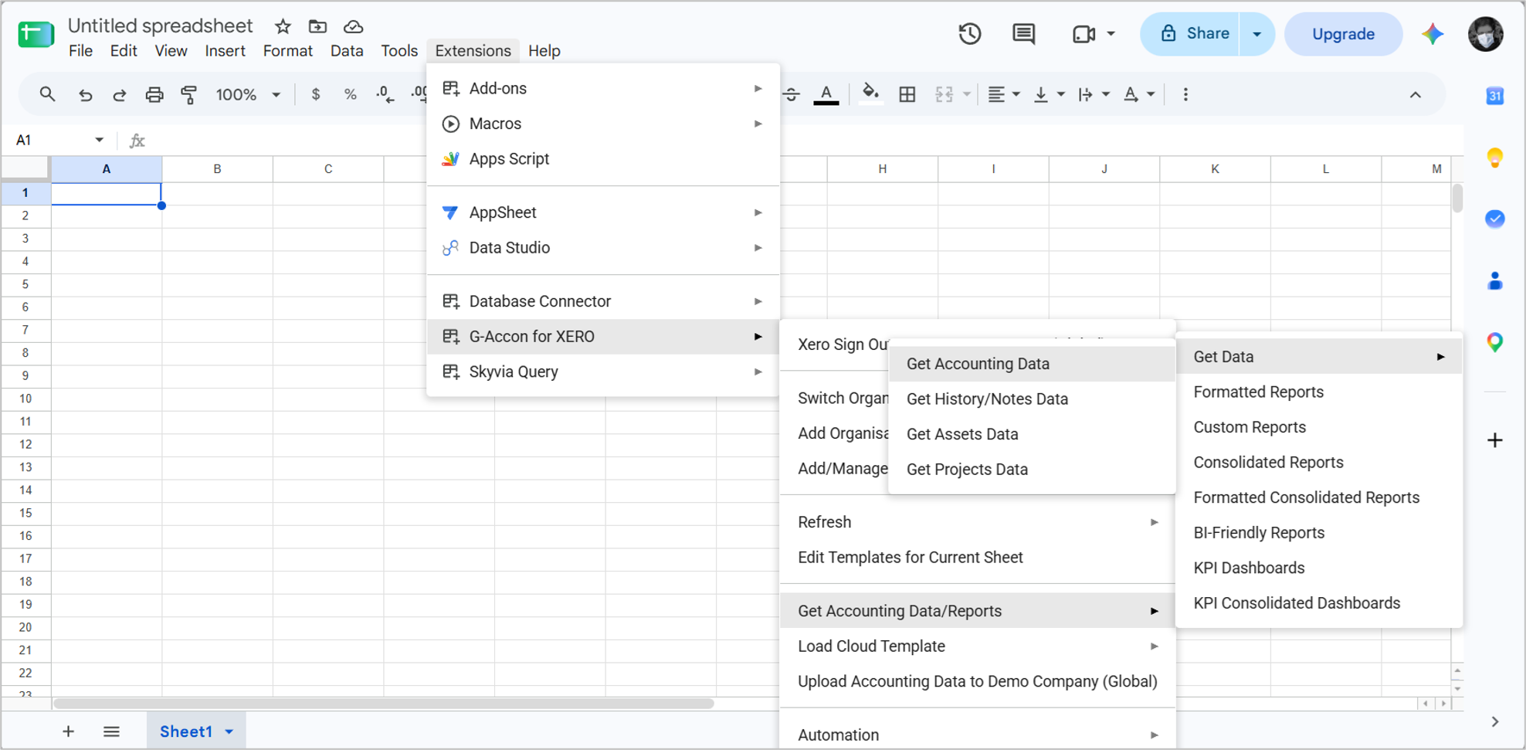Open Google Keep lightbulb icon
This screenshot has height=750, width=1526.
(1495, 158)
